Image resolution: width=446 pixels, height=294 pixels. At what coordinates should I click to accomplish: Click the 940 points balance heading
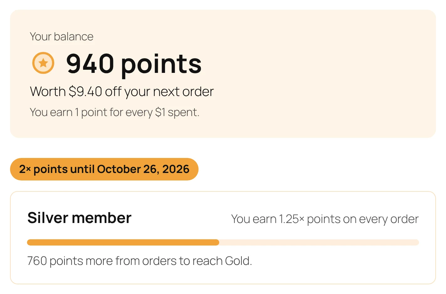pos(134,64)
